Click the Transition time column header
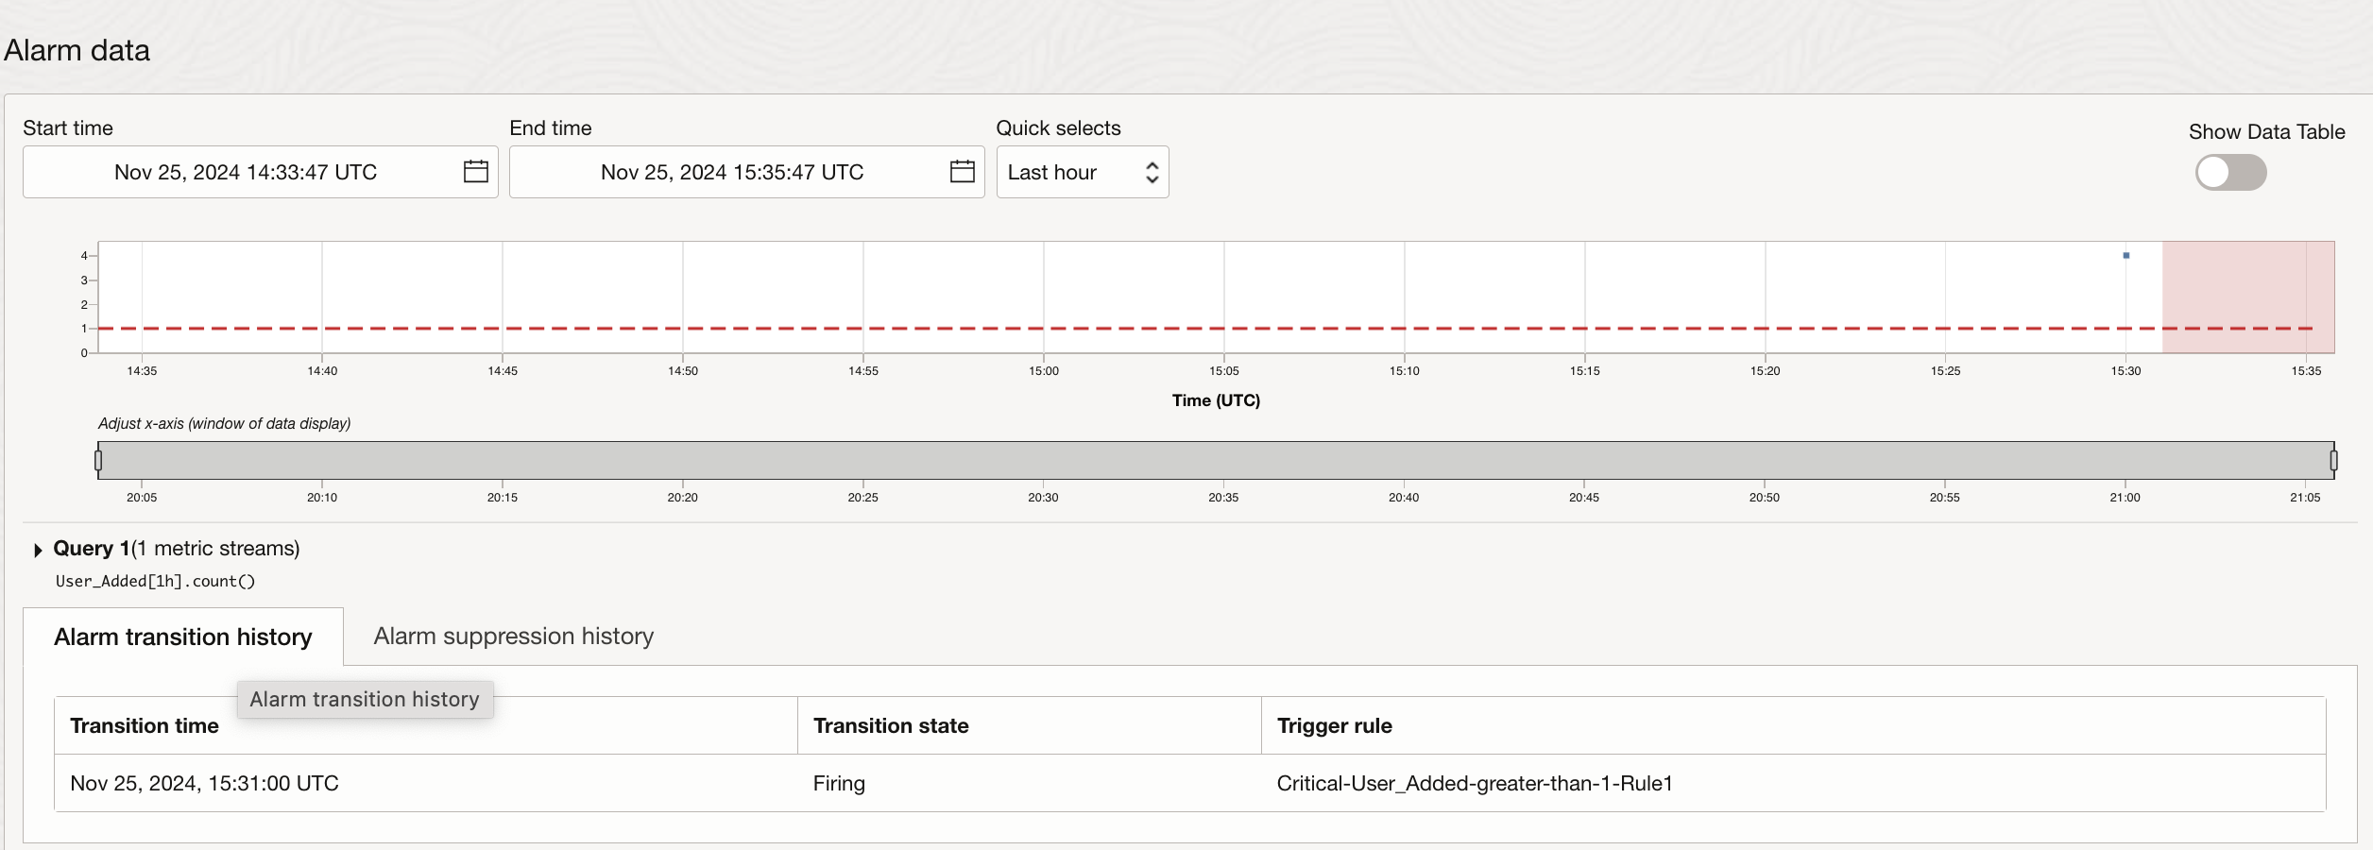 [x=144, y=725]
